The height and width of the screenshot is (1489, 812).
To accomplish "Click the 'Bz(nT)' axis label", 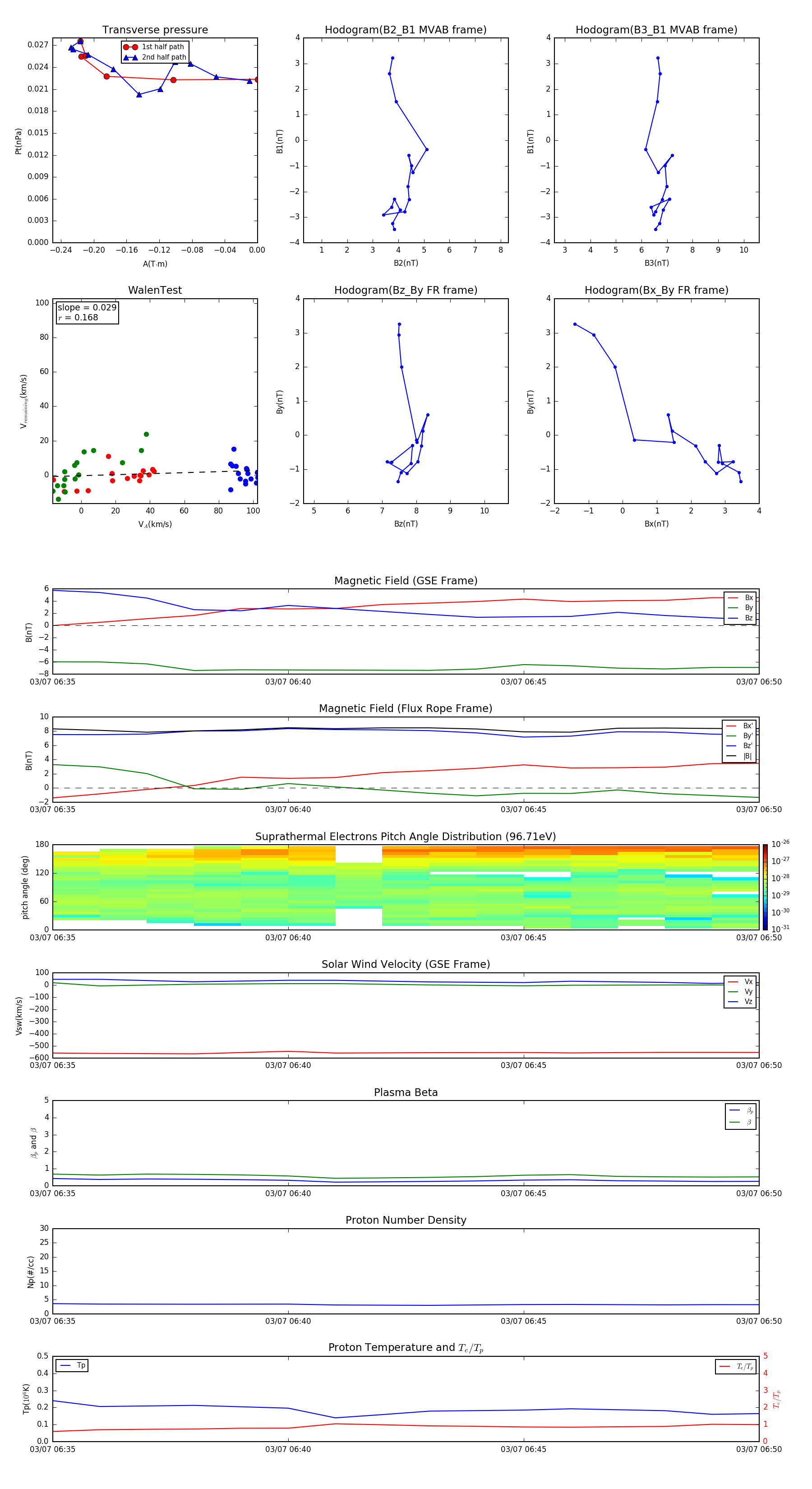I will click(406, 524).
